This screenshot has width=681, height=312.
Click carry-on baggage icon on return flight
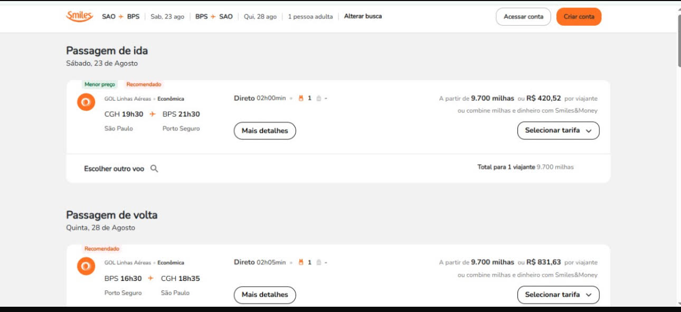[x=301, y=262]
